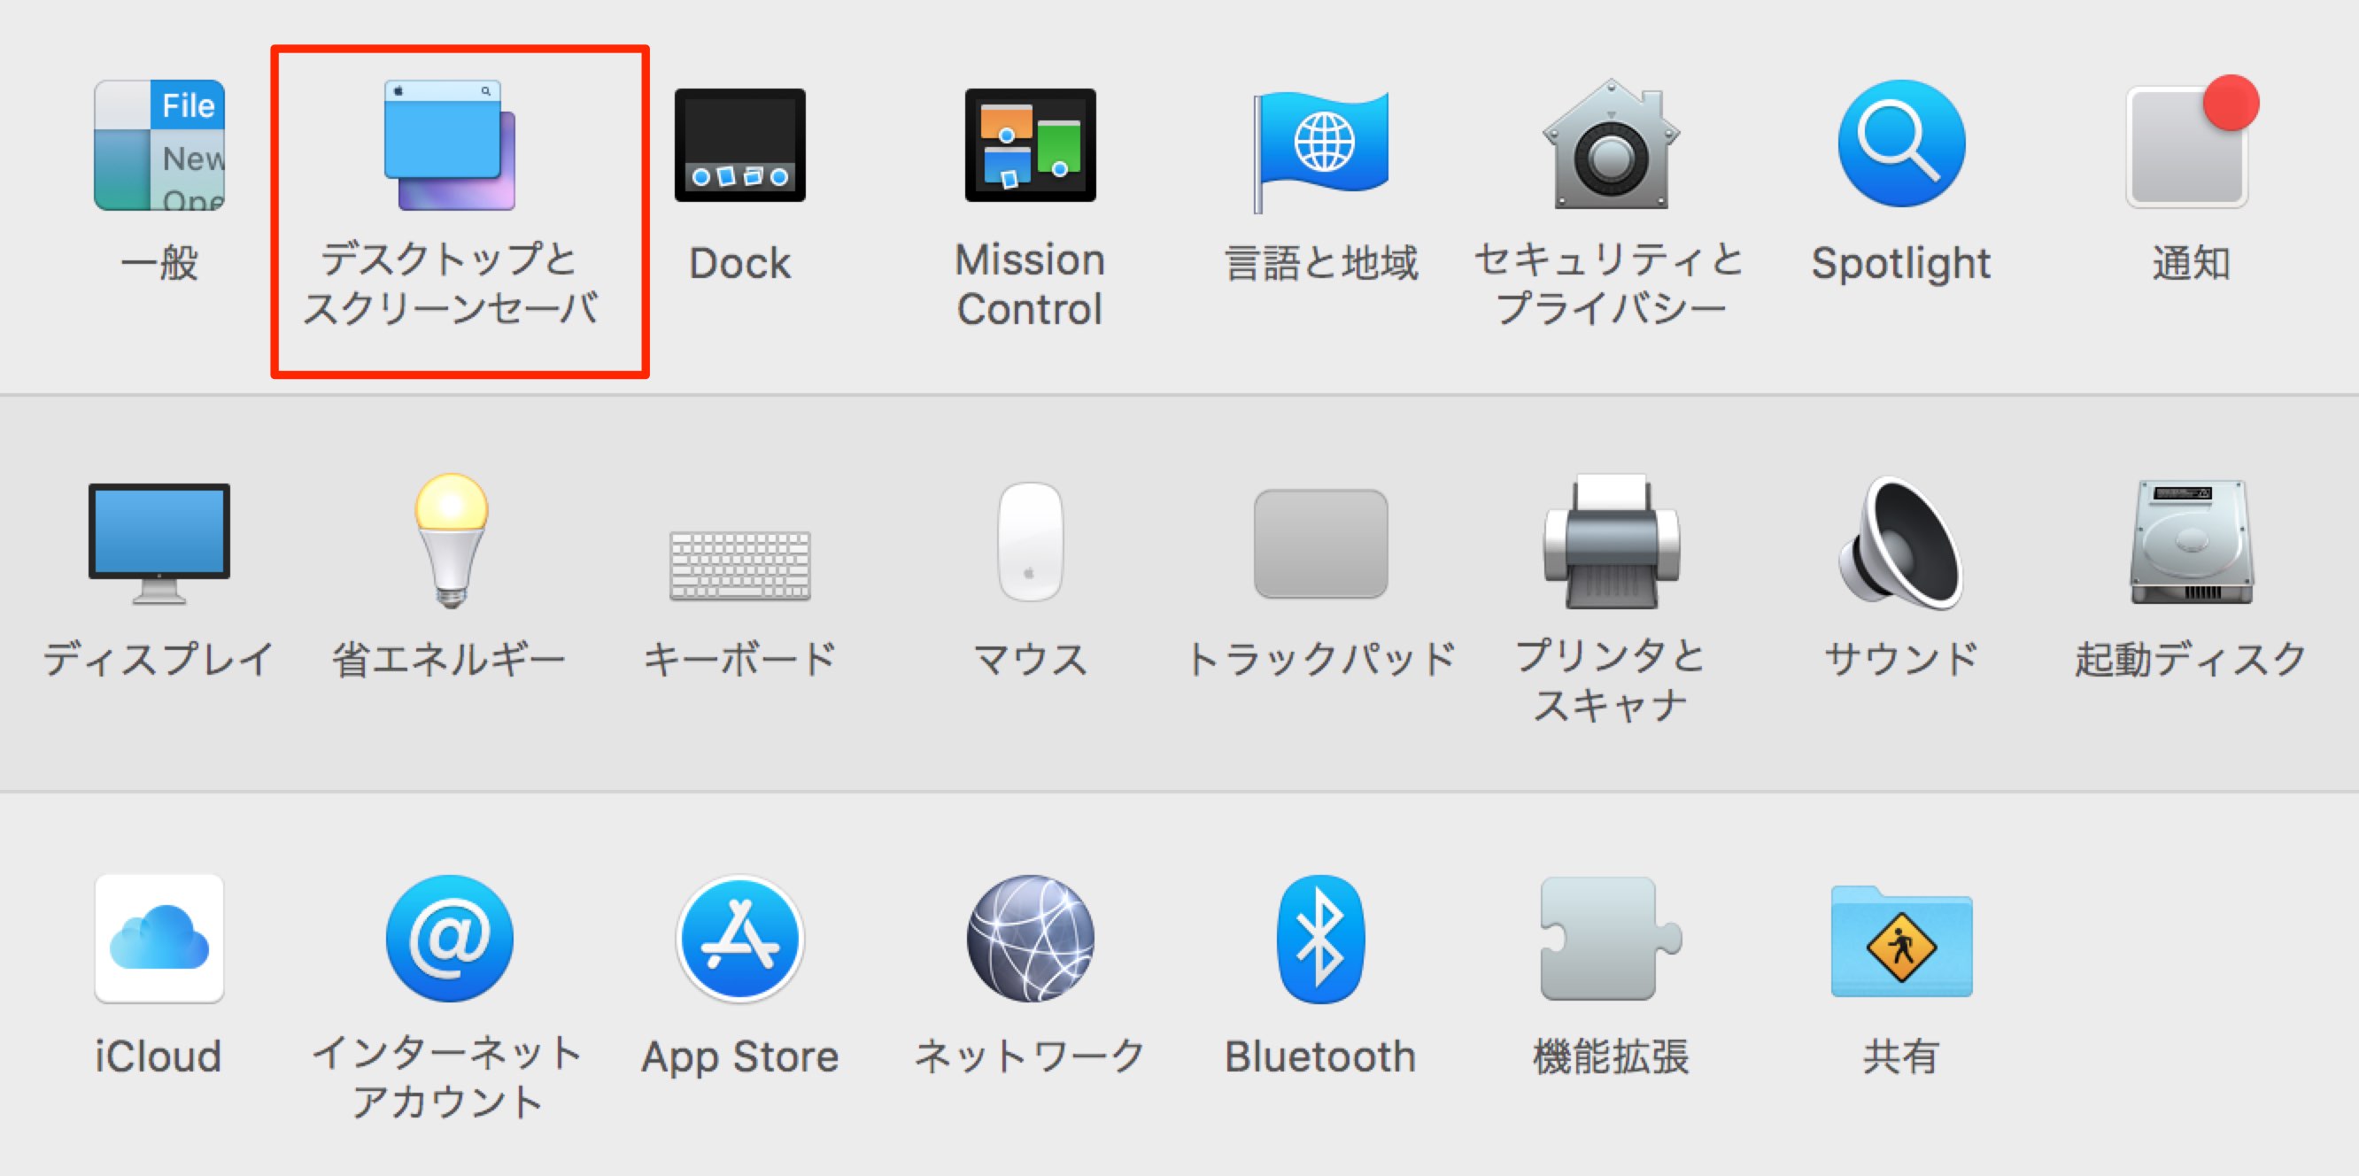Open 省エネルギー light bulb icon
The image size is (2359, 1176).
click(450, 540)
